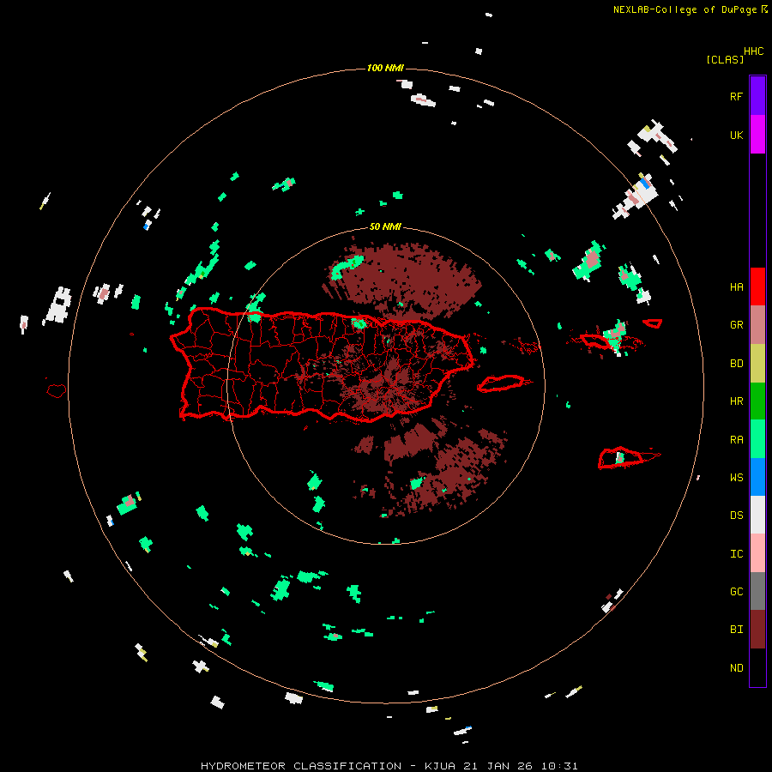The width and height of the screenshot is (772, 772).
Task: Click the "RF" legend label
Action: (736, 97)
